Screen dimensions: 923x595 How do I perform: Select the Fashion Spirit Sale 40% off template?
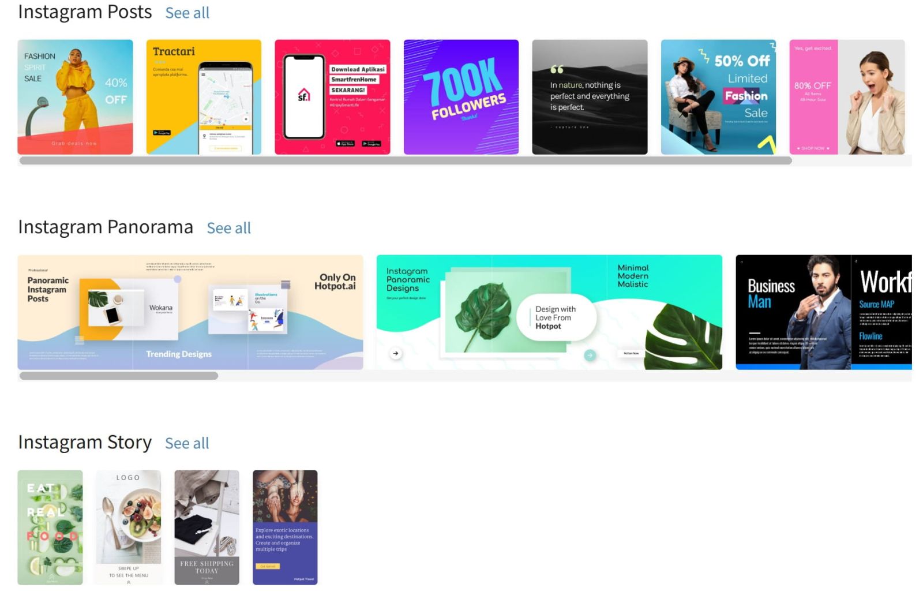click(x=75, y=97)
